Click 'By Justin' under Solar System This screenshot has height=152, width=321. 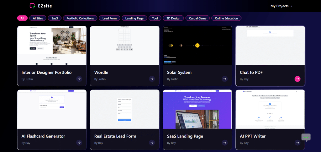(173, 79)
